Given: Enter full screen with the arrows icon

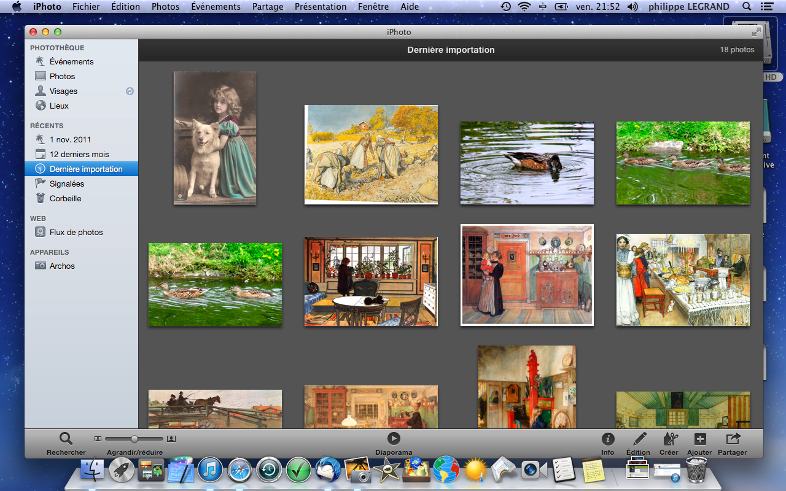Looking at the screenshot, I should tap(756, 32).
